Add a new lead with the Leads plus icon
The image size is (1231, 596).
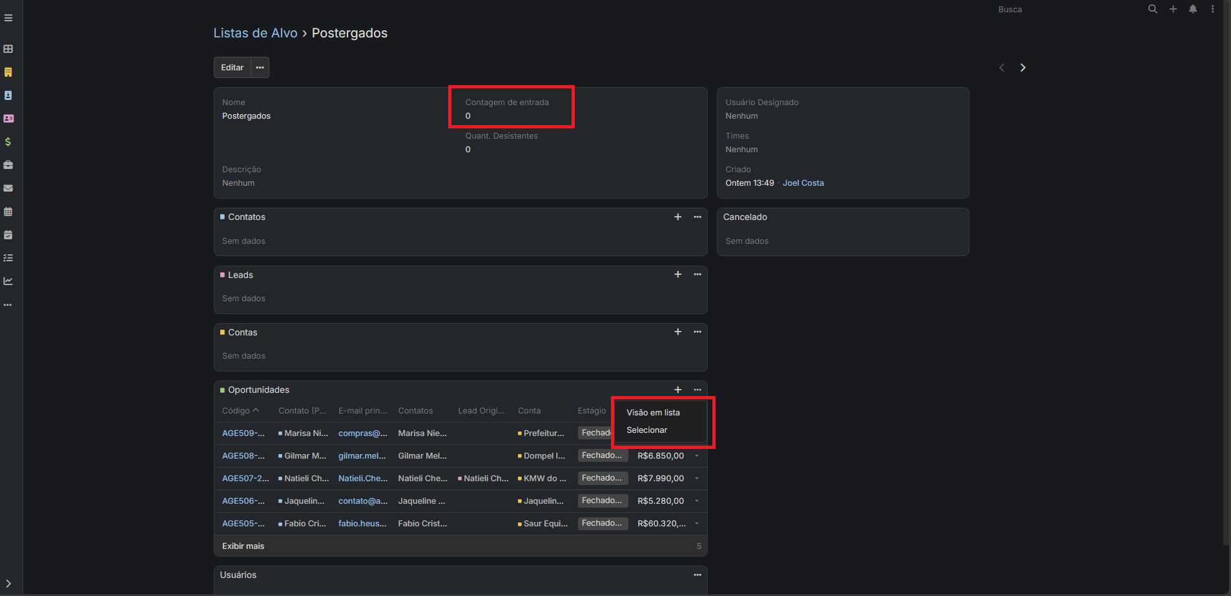678,275
